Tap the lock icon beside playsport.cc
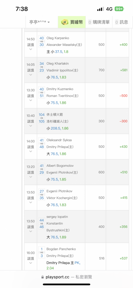This screenshot has width=133, height=288. 43,277
